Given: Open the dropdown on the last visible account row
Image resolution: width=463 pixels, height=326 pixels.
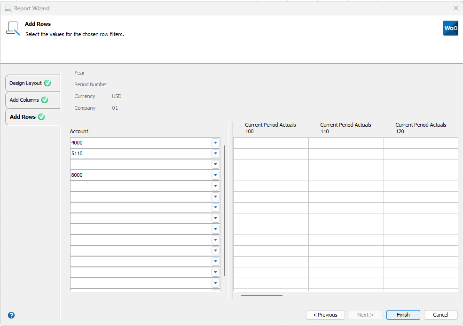Looking at the screenshot, I should click(x=215, y=283).
